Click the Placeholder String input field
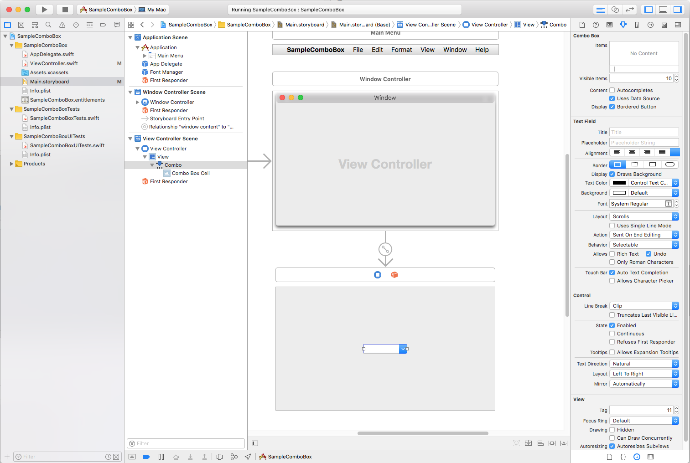Viewport: 690px width, 463px height. pyautogui.click(x=644, y=143)
